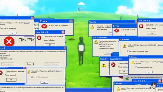
Task: Click warning icon in narrow Security dialog beside grass
Action: (x=103, y=65)
